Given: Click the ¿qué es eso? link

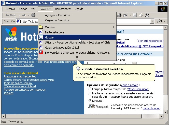Looking at the screenshot, I should (130, 85).
